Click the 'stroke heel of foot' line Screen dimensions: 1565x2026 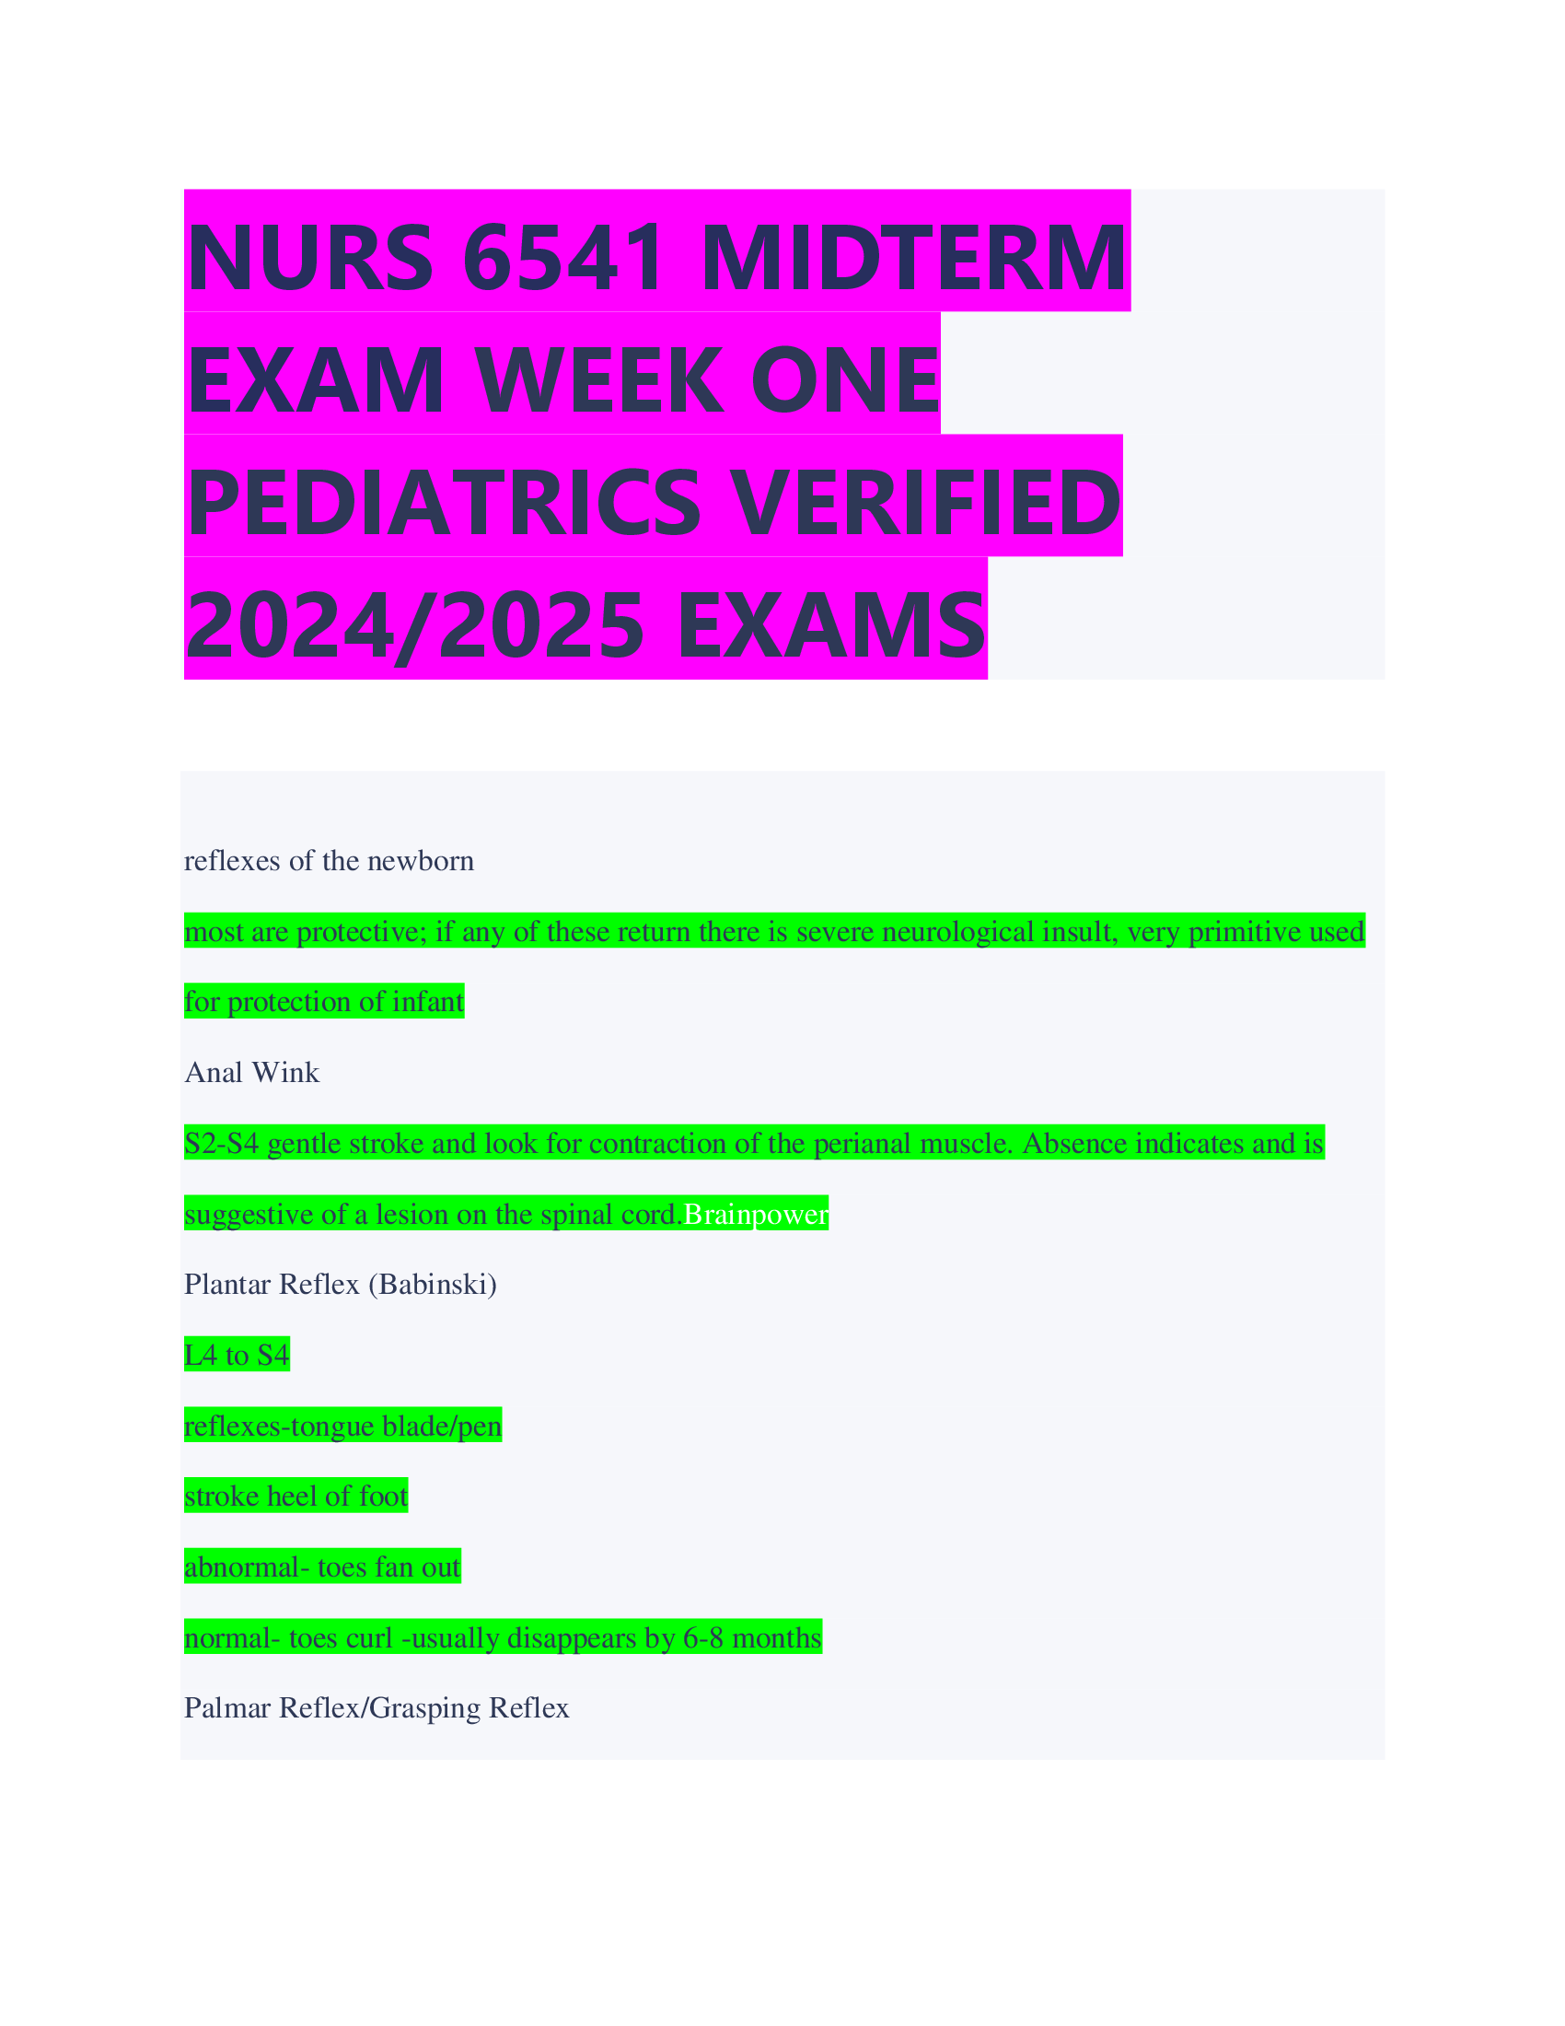[x=296, y=1496]
